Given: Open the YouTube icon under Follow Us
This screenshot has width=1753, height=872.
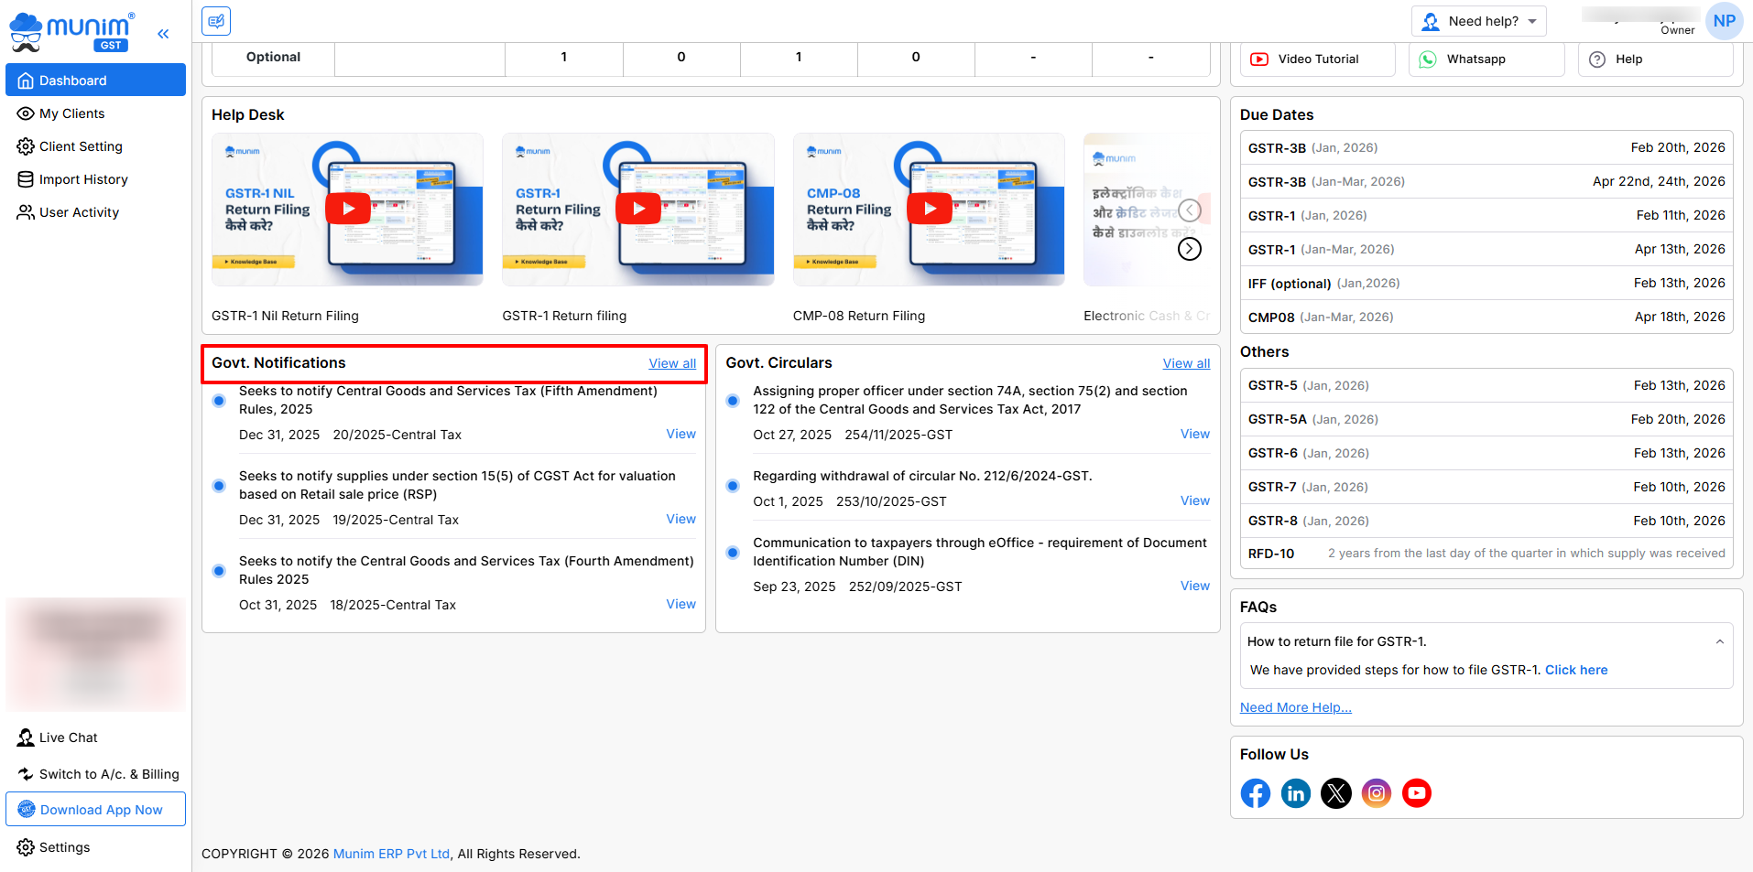Looking at the screenshot, I should (x=1416, y=793).
